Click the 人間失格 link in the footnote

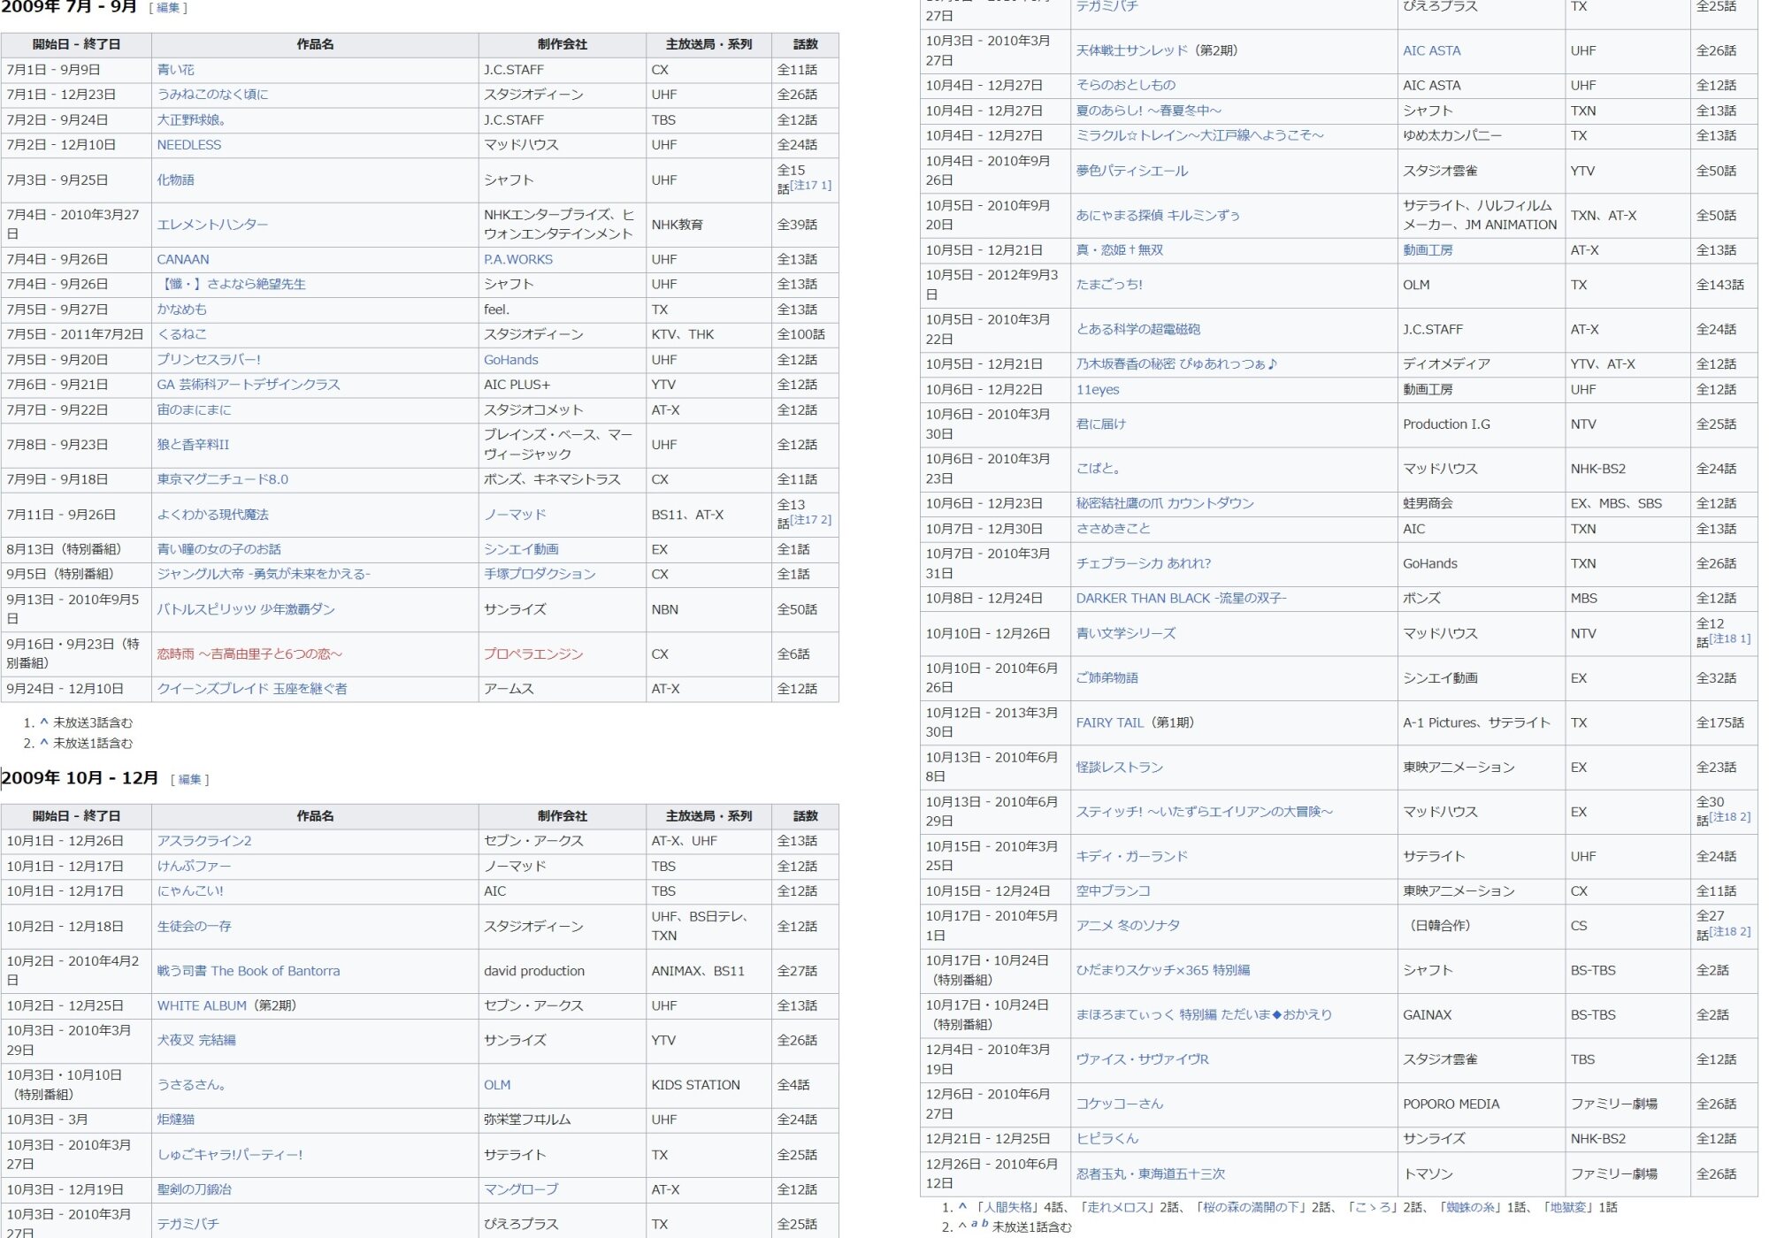(x=1006, y=1208)
